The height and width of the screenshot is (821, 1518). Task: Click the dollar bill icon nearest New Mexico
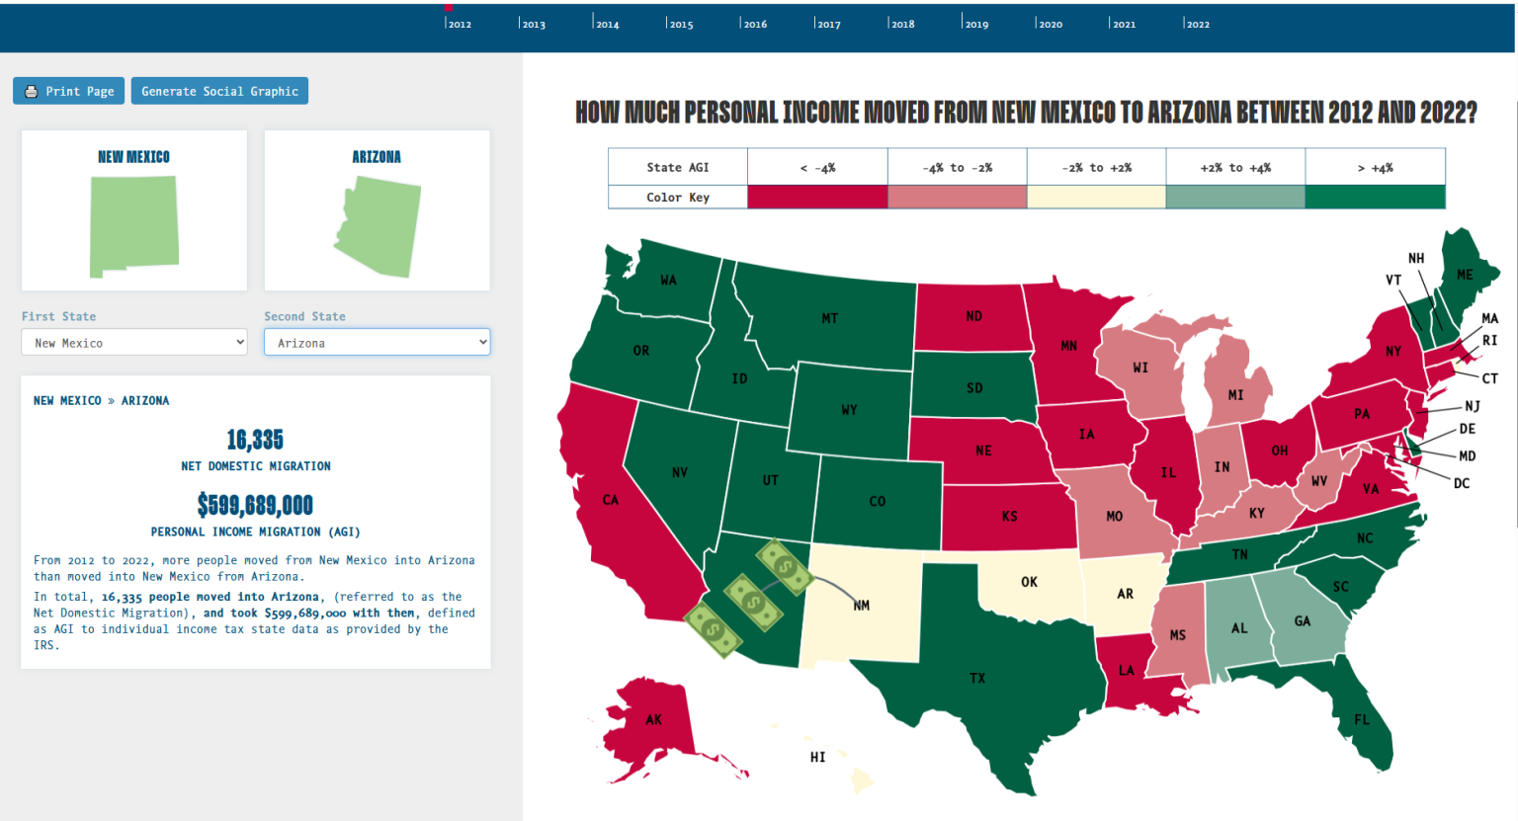tap(785, 566)
